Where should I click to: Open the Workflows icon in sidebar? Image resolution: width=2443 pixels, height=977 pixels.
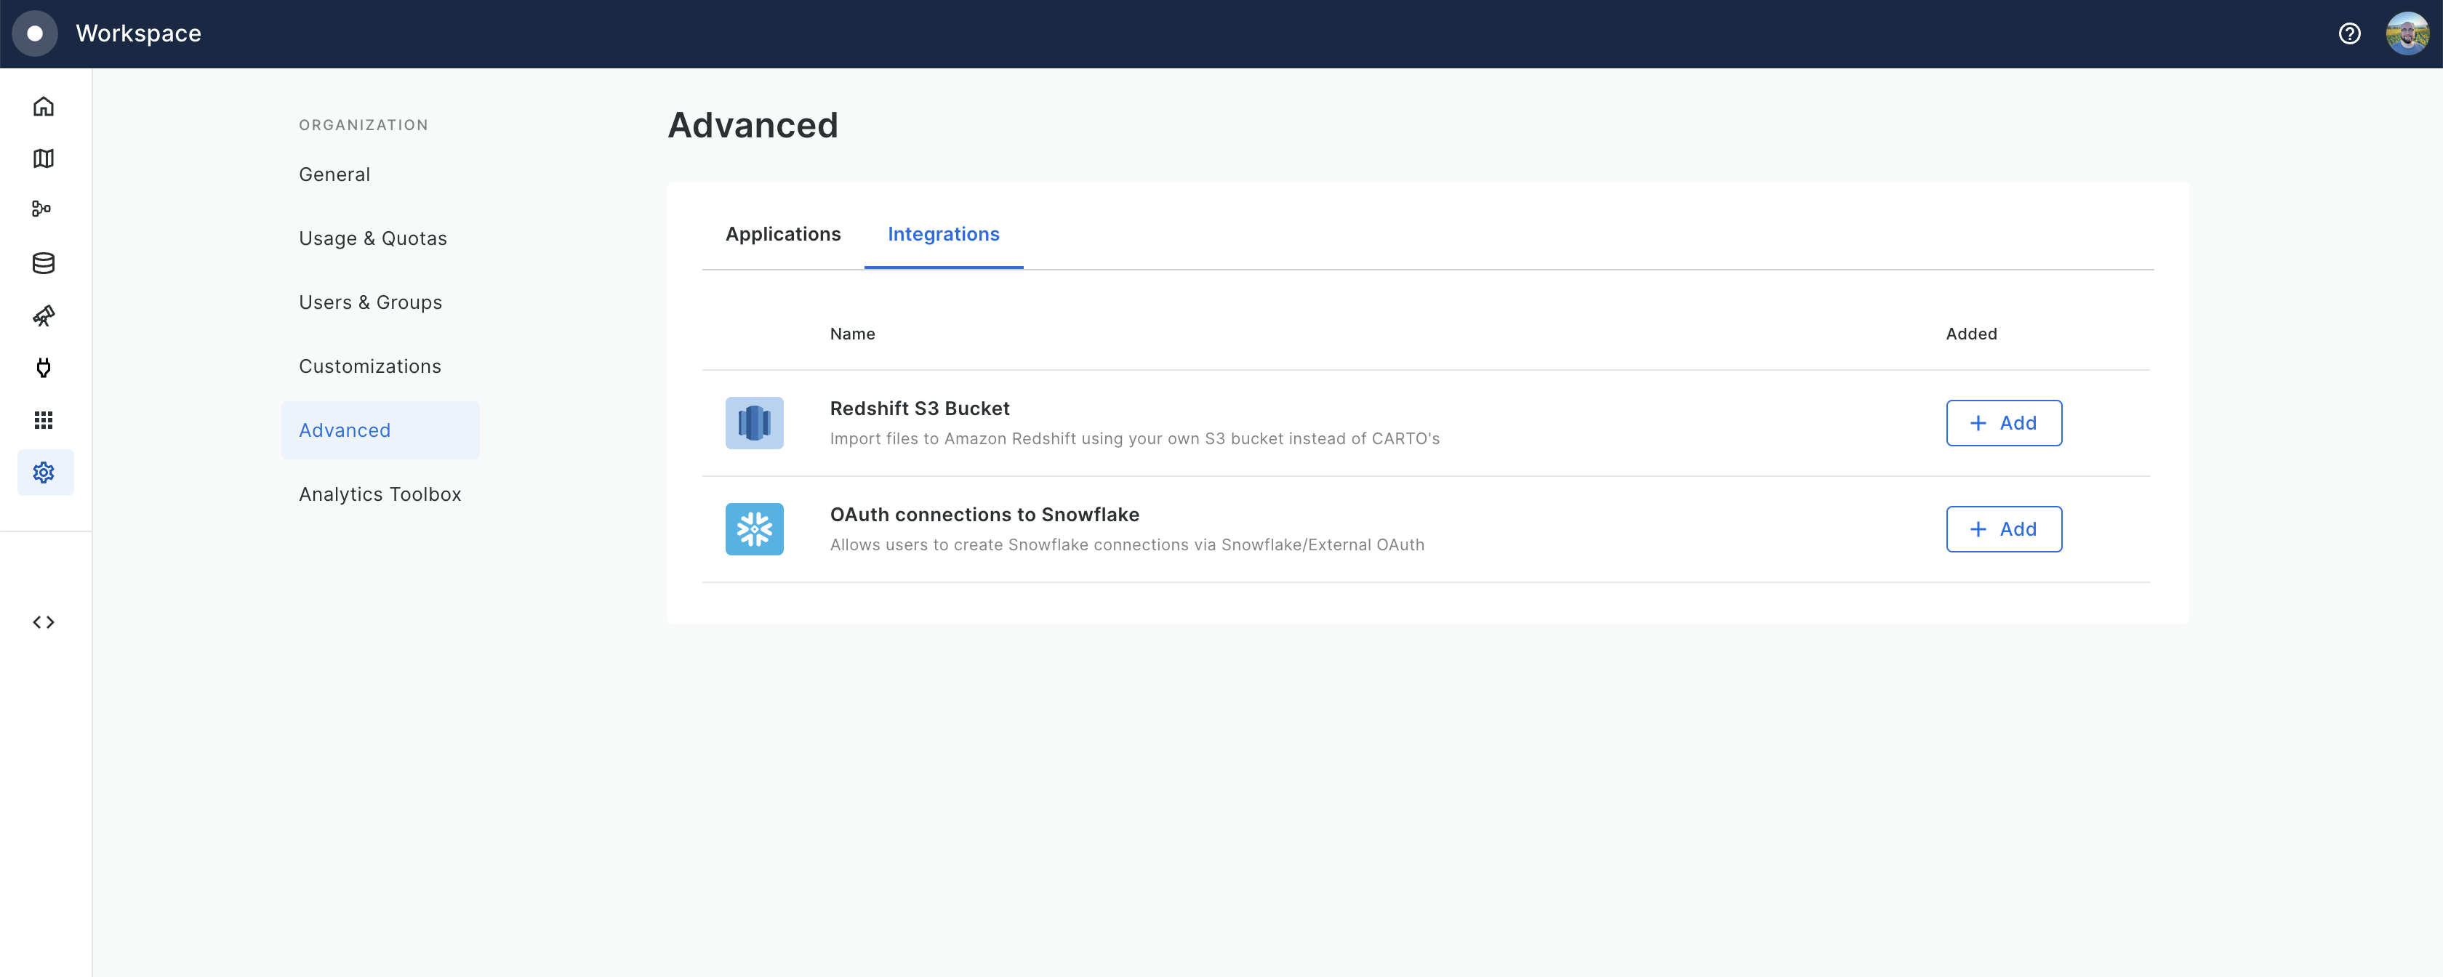pyautogui.click(x=41, y=209)
